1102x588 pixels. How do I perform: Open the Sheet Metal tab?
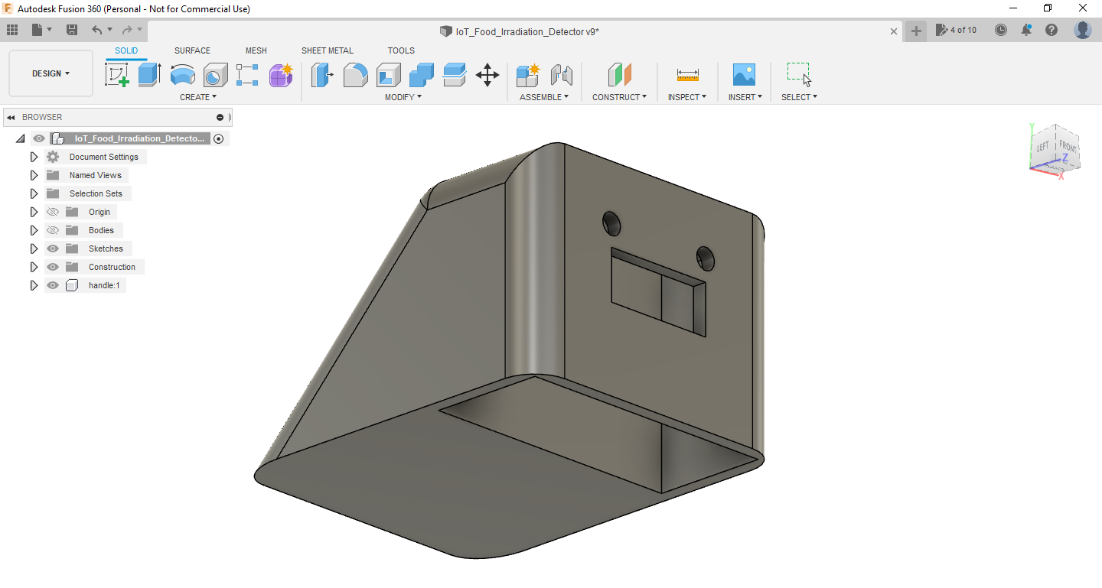click(327, 50)
